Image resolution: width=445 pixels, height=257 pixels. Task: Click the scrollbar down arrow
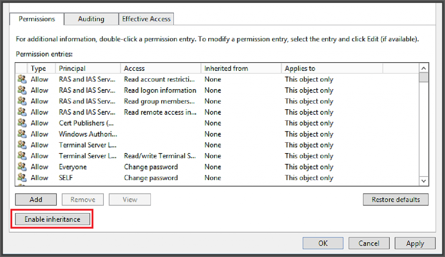pyautogui.click(x=423, y=181)
